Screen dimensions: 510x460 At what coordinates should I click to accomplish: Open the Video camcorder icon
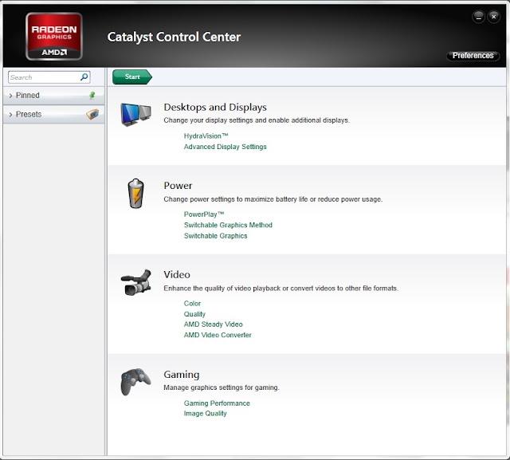pyautogui.click(x=136, y=282)
